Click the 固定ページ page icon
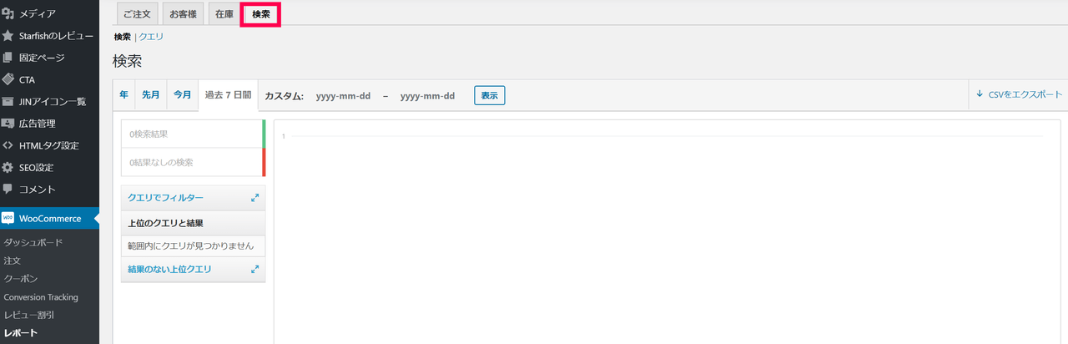The width and height of the screenshot is (1068, 344). coord(8,58)
